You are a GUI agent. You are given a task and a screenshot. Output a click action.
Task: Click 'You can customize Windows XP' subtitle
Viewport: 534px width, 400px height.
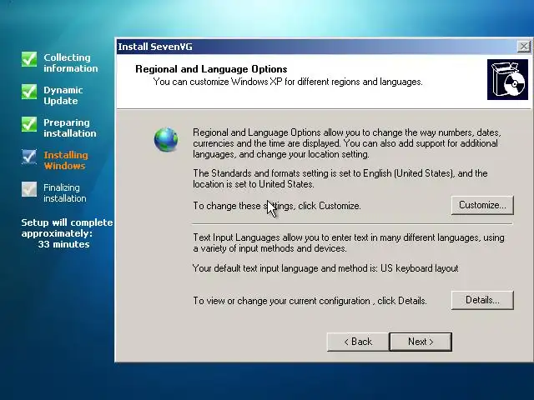tap(288, 82)
